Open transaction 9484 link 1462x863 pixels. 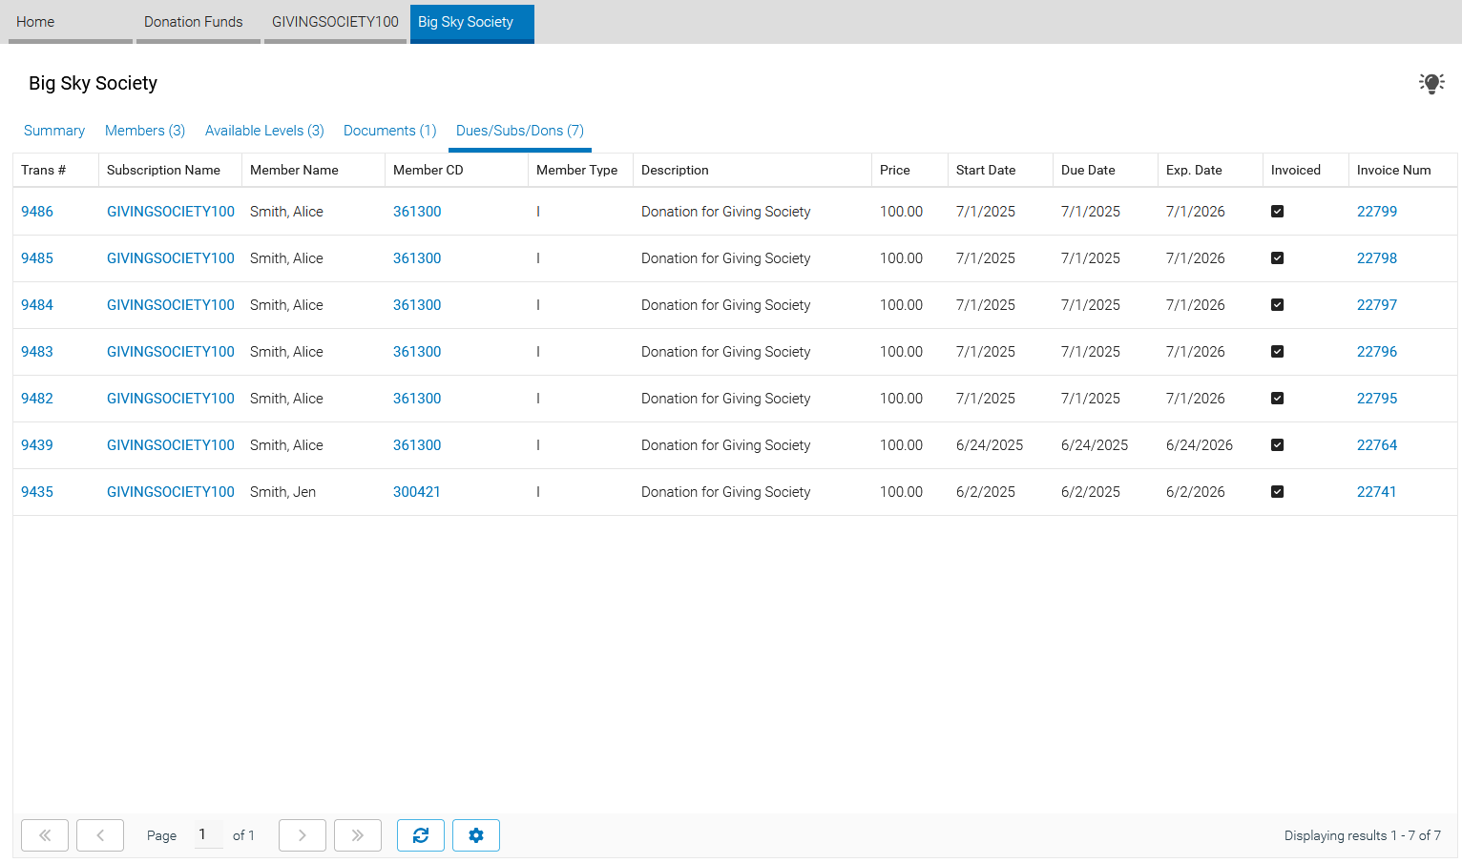pyautogui.click(x=37, y=305)
